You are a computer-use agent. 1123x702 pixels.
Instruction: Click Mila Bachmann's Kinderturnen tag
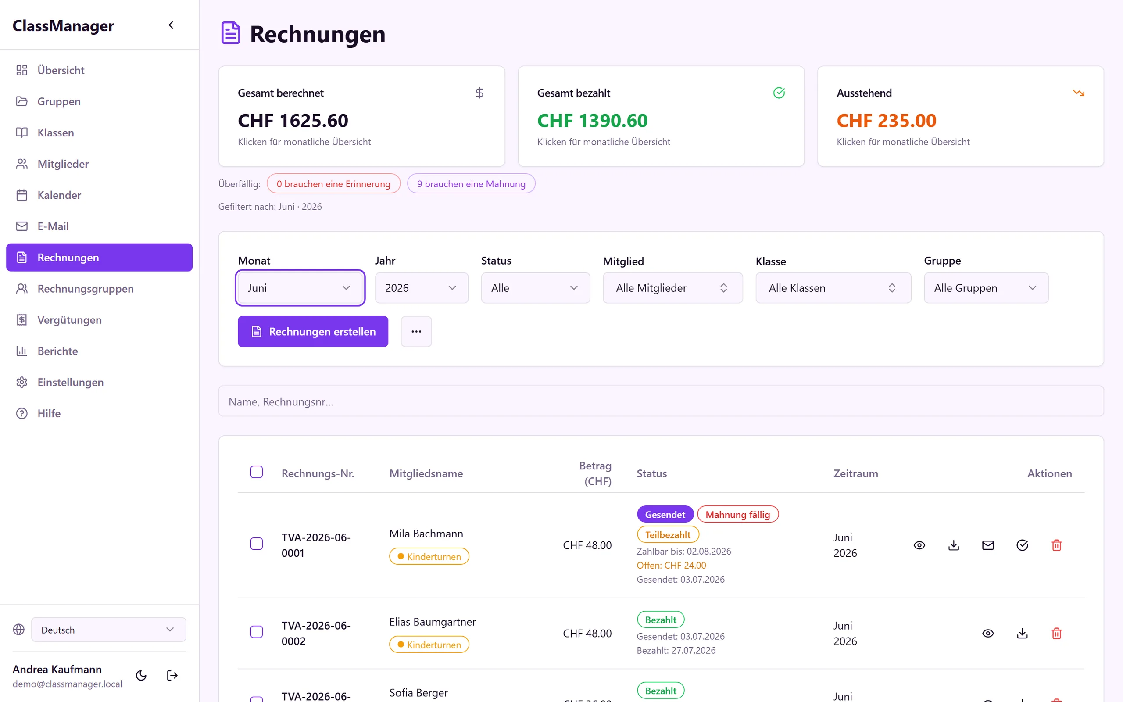click(429, 556)
